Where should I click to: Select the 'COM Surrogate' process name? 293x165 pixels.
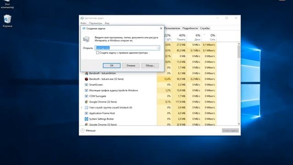click(x=98, y=96)
